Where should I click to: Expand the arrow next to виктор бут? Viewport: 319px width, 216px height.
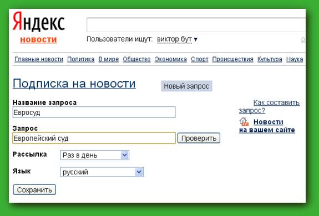point(195,39)
